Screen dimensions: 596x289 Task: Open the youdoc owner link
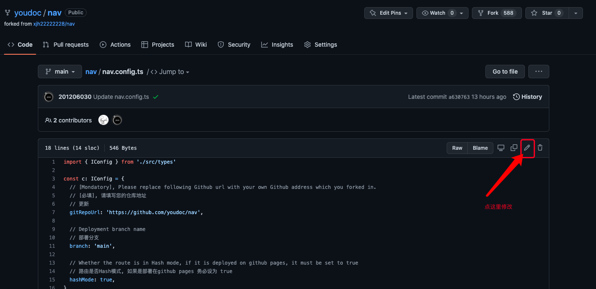coord(28,13)
